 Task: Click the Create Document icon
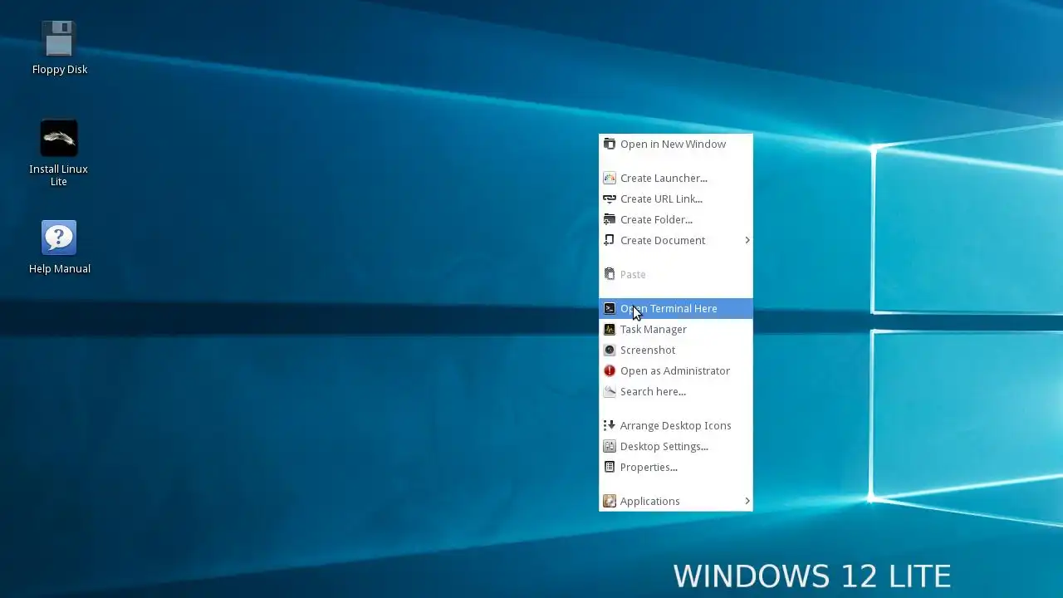(x=610, y=240)
